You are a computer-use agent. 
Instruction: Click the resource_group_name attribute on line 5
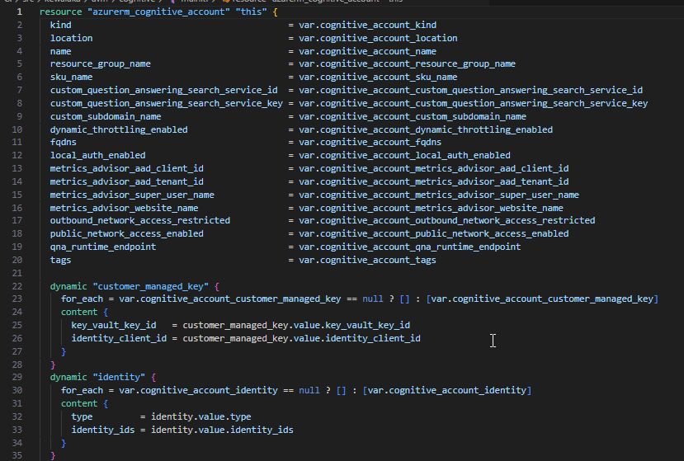pyautogui.click(x=101, y=64)
